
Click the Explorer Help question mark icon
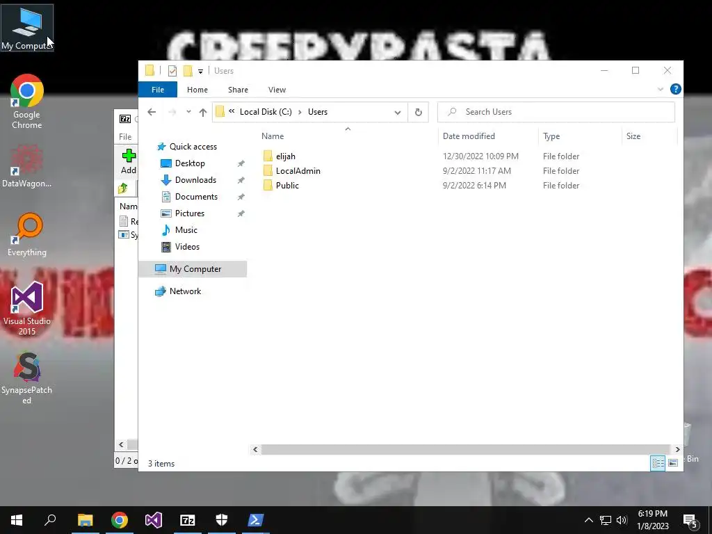(675, 89)
